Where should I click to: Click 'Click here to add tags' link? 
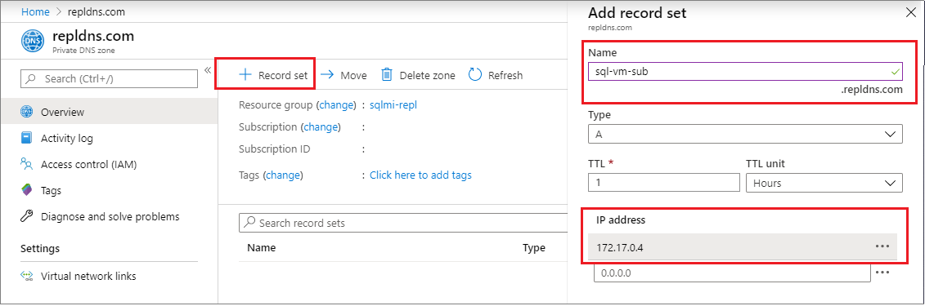tap(420, 175)
